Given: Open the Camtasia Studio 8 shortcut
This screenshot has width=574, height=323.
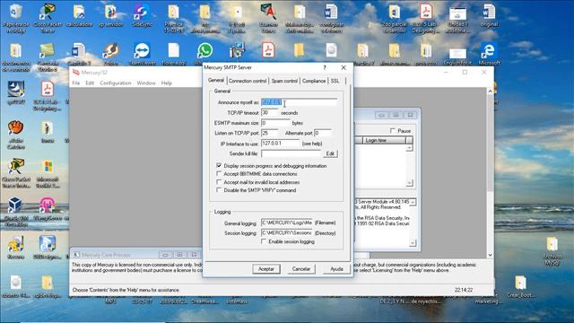Looking at the screenshot, I should pyautogui.click(x=48, y=51).
